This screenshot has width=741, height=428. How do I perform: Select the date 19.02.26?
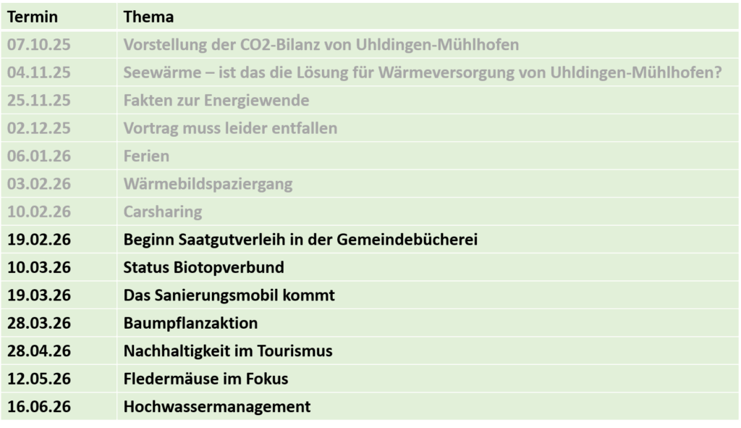pyautogui.click(x=39, y=240)
